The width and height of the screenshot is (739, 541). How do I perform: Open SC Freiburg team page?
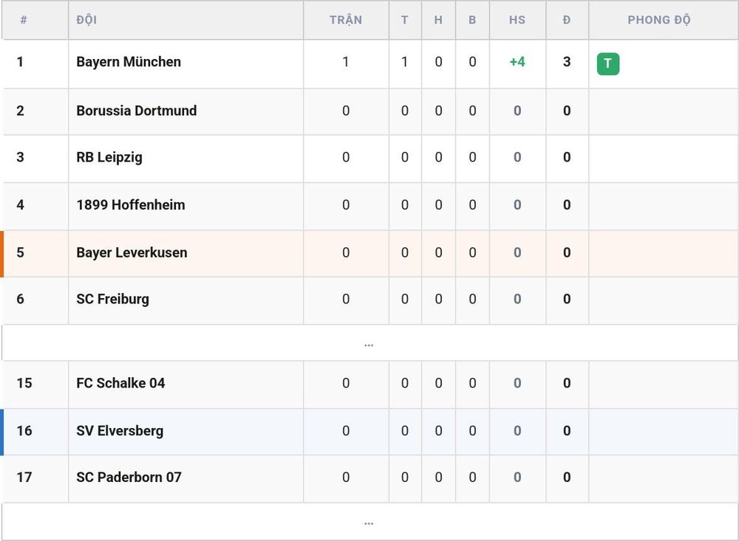112,299
